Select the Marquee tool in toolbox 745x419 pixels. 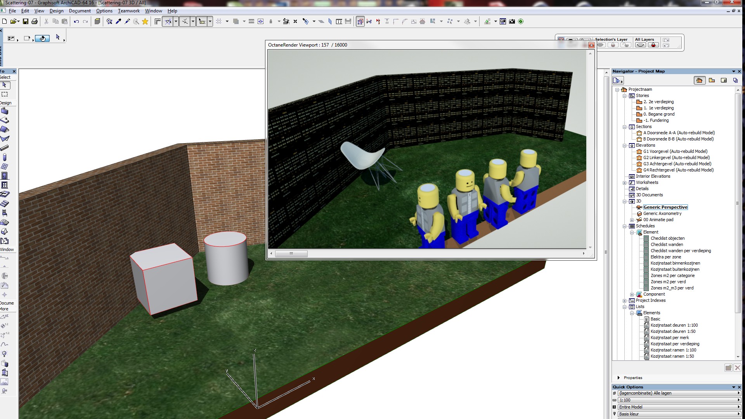(x=5, y=94)
